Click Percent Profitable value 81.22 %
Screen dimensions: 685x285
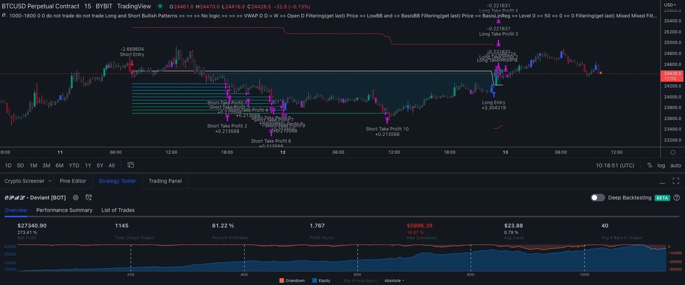tap(223, 226)
